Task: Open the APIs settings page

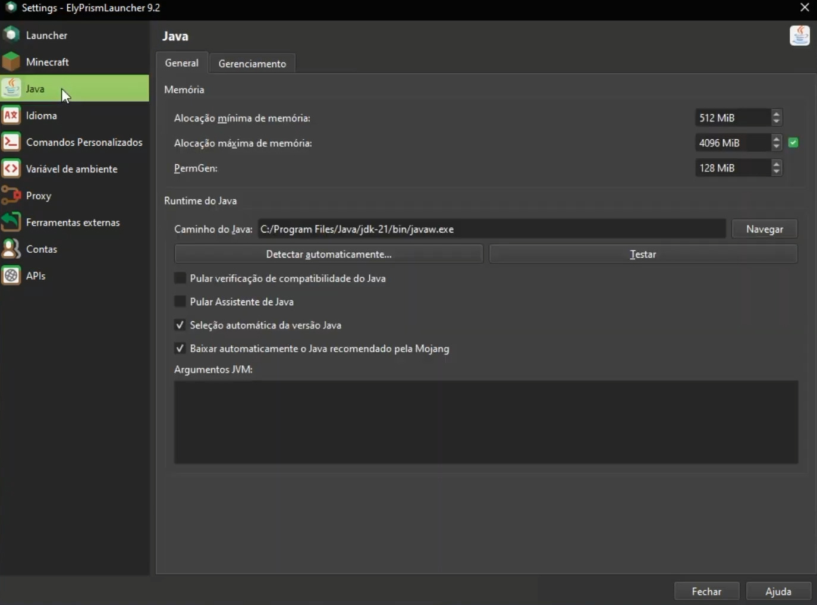Action: point(74,275)
